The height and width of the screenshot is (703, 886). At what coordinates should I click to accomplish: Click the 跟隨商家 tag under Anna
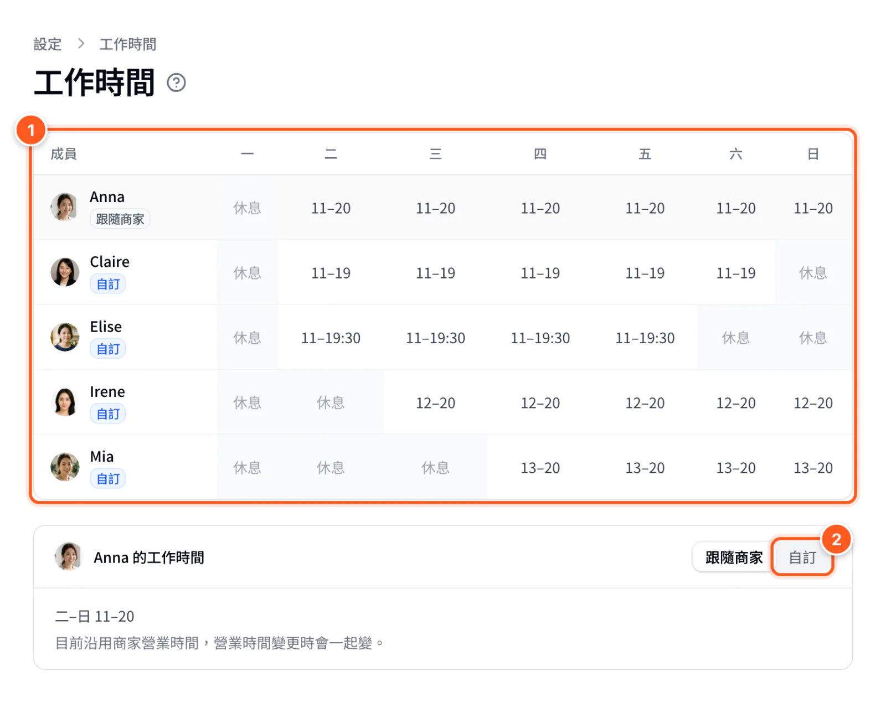click(120, 219)
